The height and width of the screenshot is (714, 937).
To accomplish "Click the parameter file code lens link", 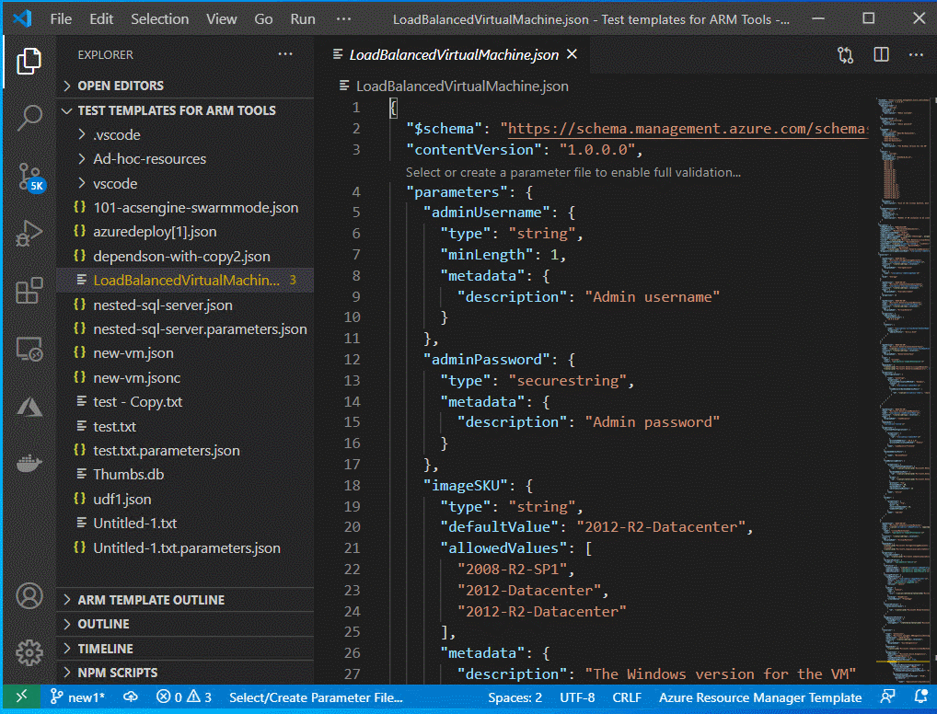I will 573,173.
